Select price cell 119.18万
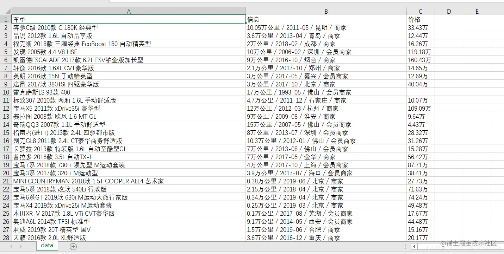This screenshot has width=504, height=254. pyautogui.click(x=421, y=52)
